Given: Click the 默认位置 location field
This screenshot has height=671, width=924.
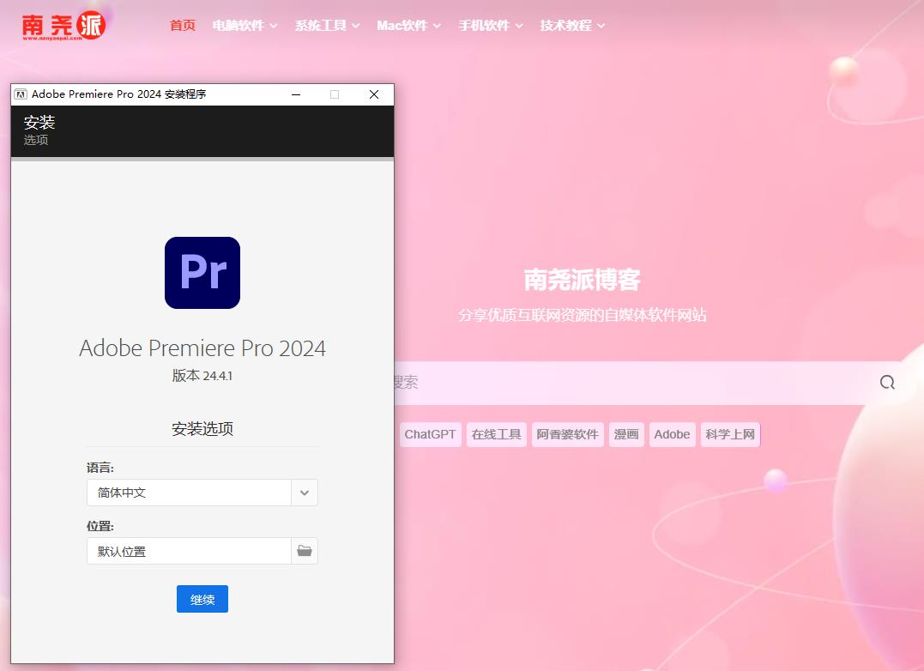Looking at the screenshot, I should [x=189, y=551].
